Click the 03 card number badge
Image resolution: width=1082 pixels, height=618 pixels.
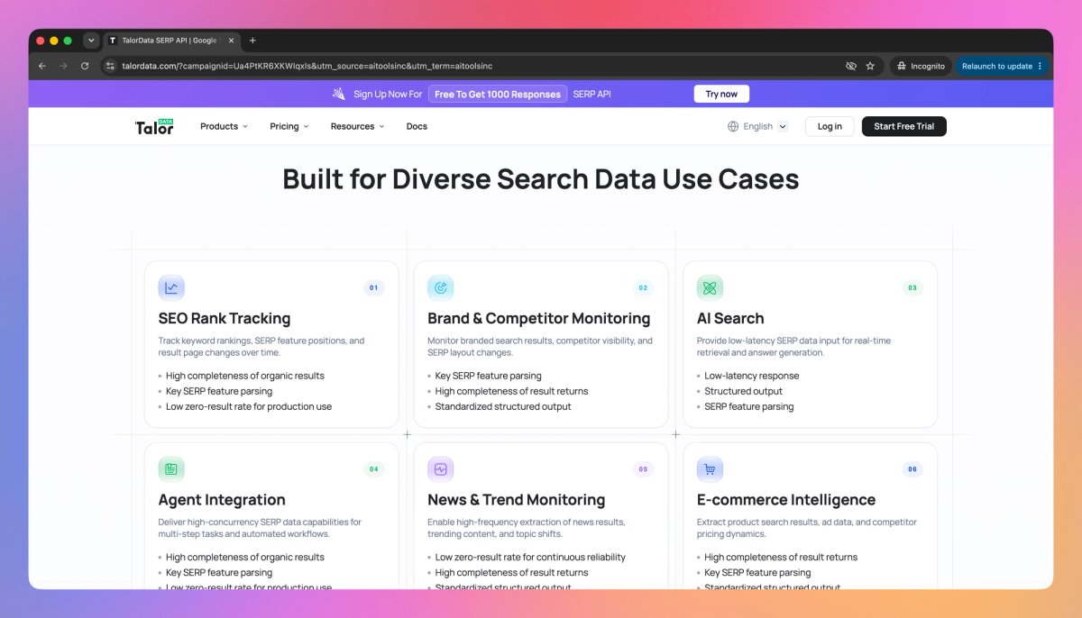[x=912, y=288]
